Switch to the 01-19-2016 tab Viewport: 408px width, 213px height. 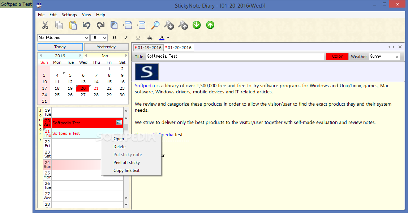[x=148, y=48]
